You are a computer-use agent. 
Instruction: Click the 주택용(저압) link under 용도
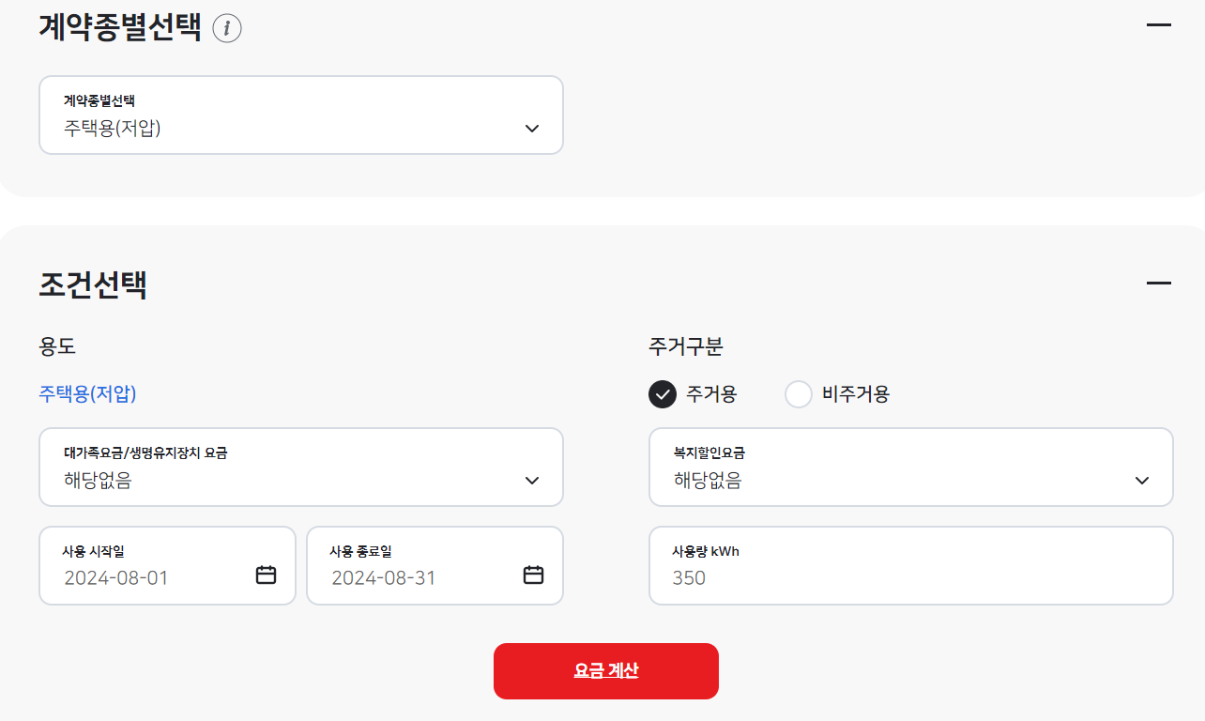[86, 394]
